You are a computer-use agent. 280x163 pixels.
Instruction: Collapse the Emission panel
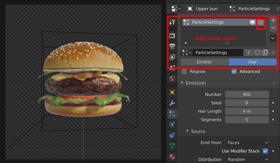coord(182,83)
